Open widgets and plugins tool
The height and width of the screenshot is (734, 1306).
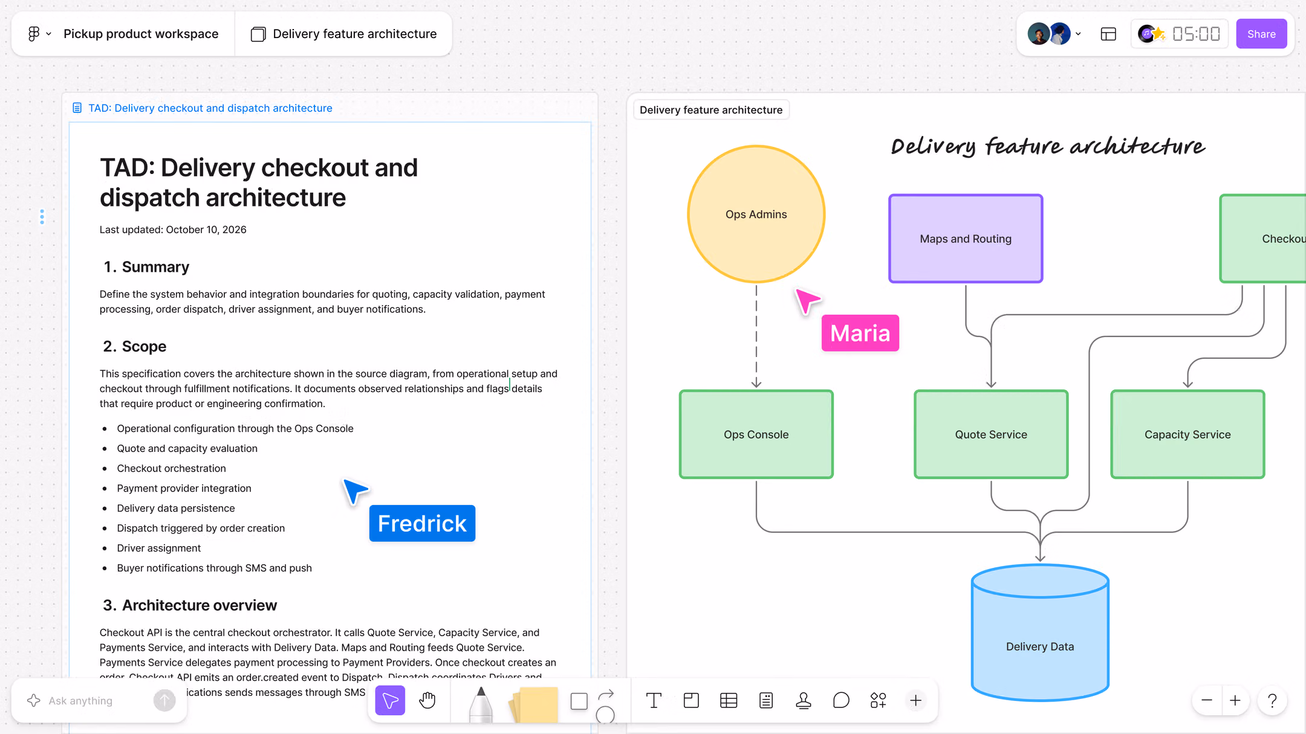(879, 701)
